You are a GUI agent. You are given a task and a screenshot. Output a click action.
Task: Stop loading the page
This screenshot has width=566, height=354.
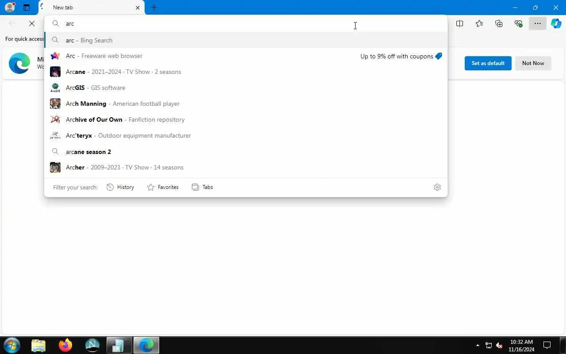[x=32, y=23]
